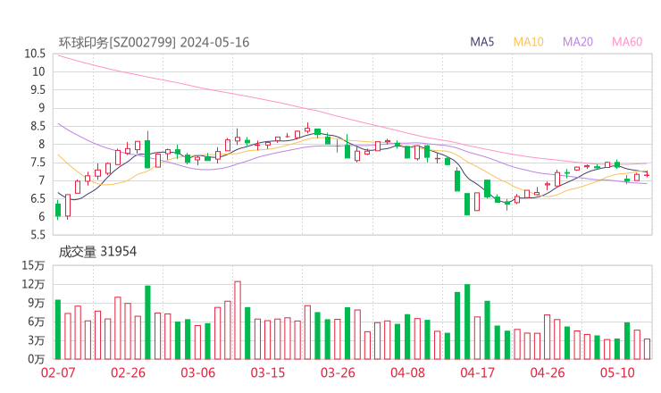Click the first green candlestick at 02-07
This screenshot has height=393, width=661.
pyautogui.click(x=58, y=210)
